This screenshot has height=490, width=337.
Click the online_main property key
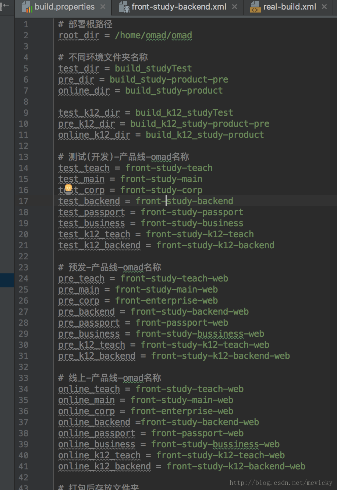(x=86, y=400)
